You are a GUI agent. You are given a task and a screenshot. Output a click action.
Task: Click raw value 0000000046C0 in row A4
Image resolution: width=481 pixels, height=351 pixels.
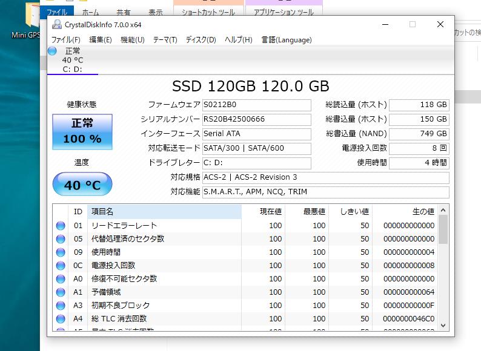click(x=409, y=319)
